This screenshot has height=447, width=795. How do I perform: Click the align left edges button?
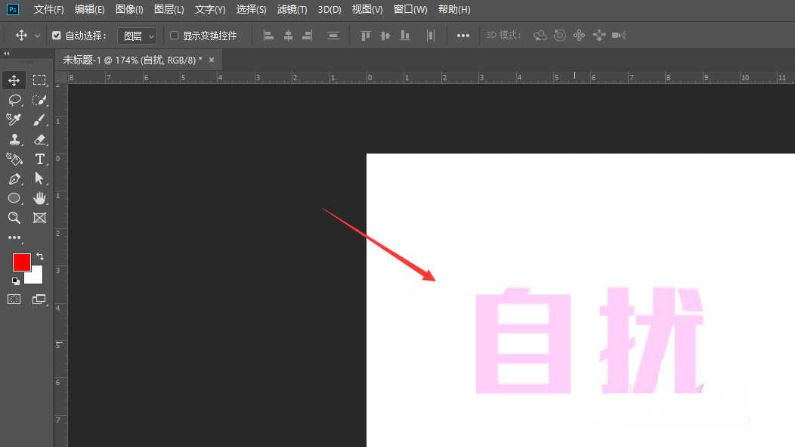click(x=268, y=35)
